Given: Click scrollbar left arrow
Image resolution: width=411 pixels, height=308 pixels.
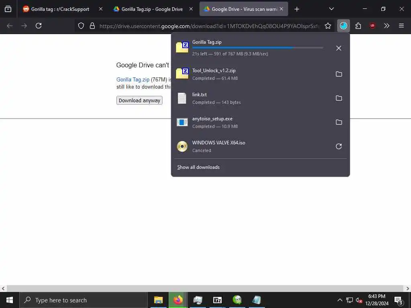Looking at the screenshot, I should 3,288.
